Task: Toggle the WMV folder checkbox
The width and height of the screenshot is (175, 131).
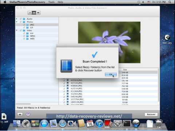Action: pos(24,39)
